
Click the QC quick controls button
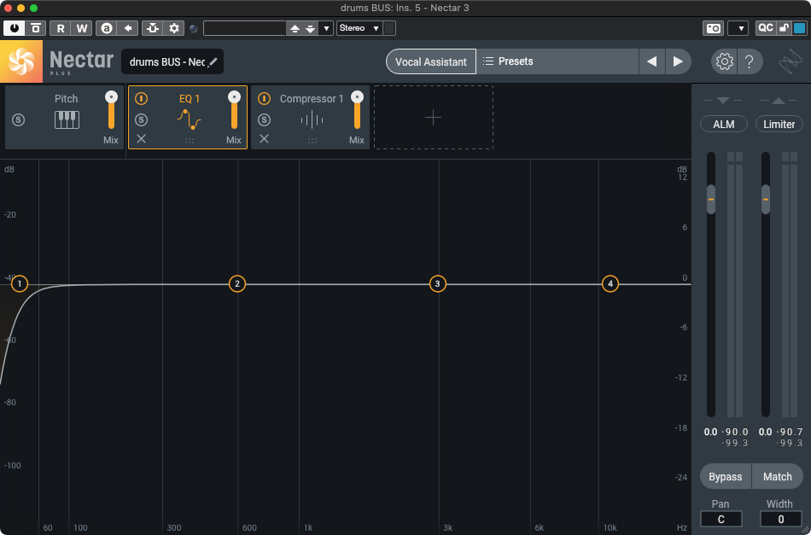pyautogui.click(x=766, y=28)
